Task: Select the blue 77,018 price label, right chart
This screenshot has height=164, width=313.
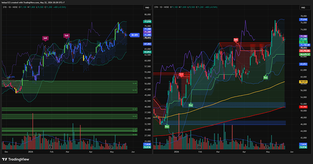Action: pos(303,19)
